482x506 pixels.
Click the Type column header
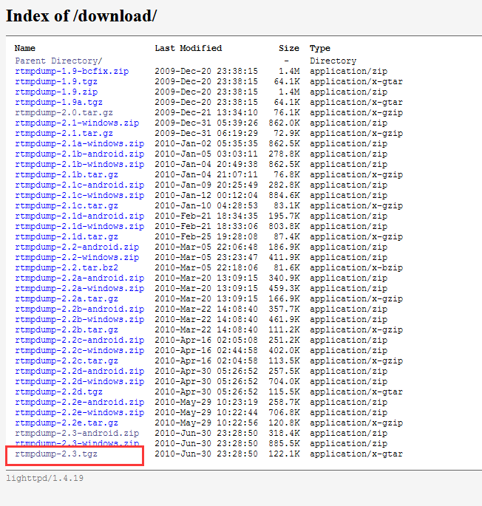pos(320,48)
